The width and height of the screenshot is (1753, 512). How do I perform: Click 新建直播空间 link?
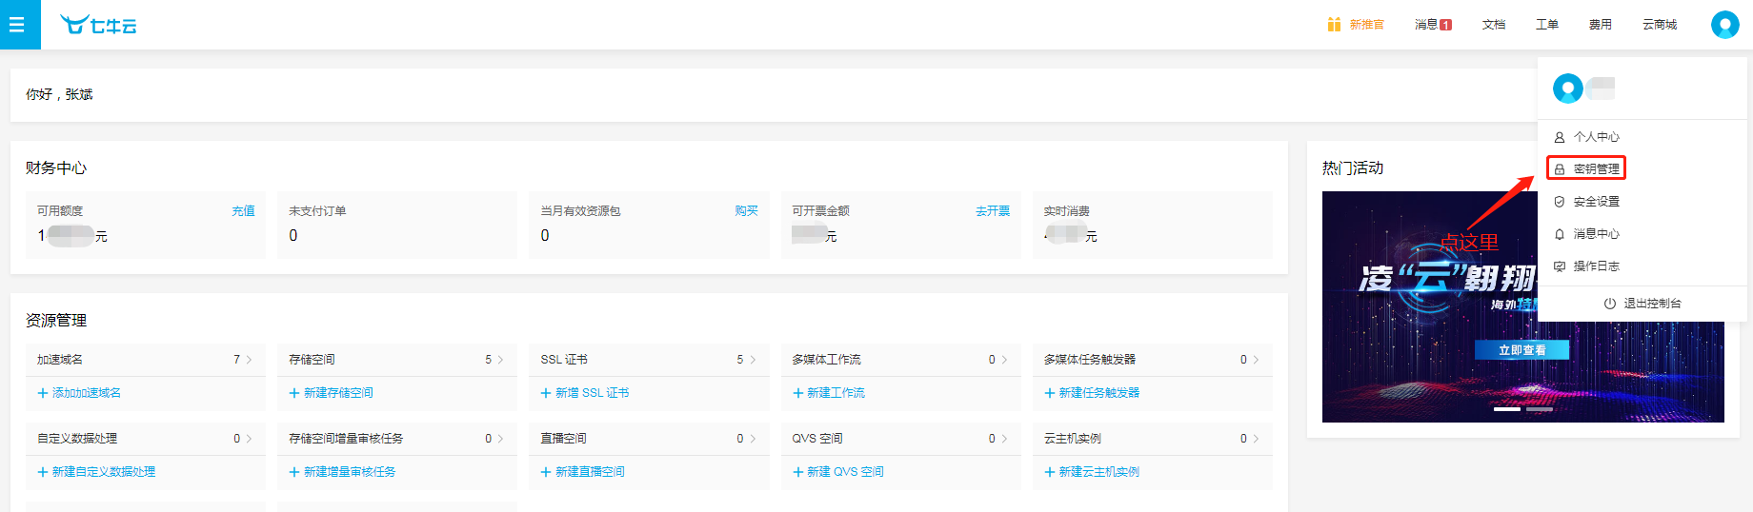click(582, 472)
